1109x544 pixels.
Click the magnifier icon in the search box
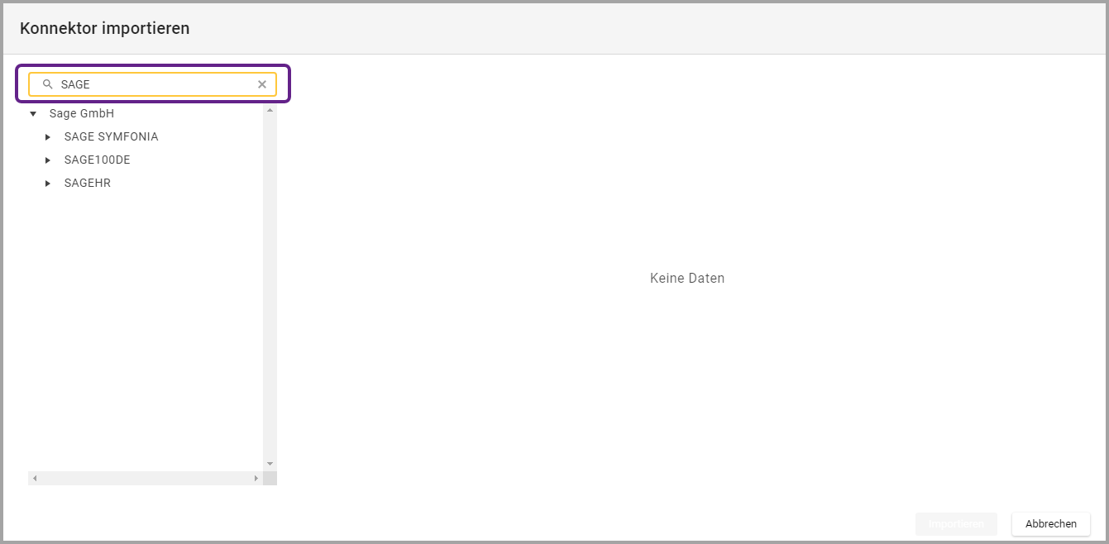(47, 84)
